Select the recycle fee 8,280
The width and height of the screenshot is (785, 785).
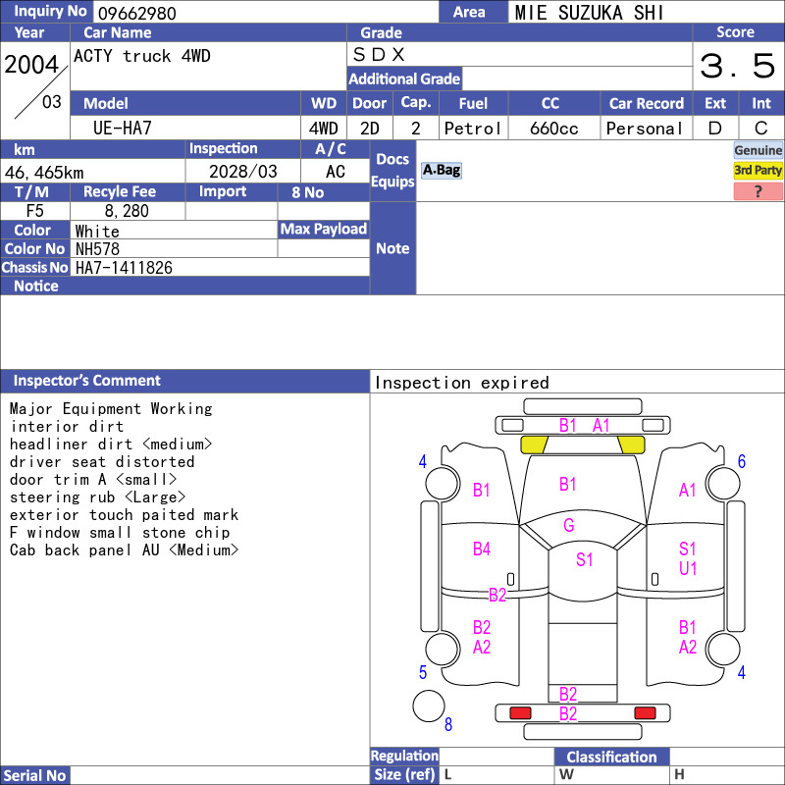click(127, 211)
